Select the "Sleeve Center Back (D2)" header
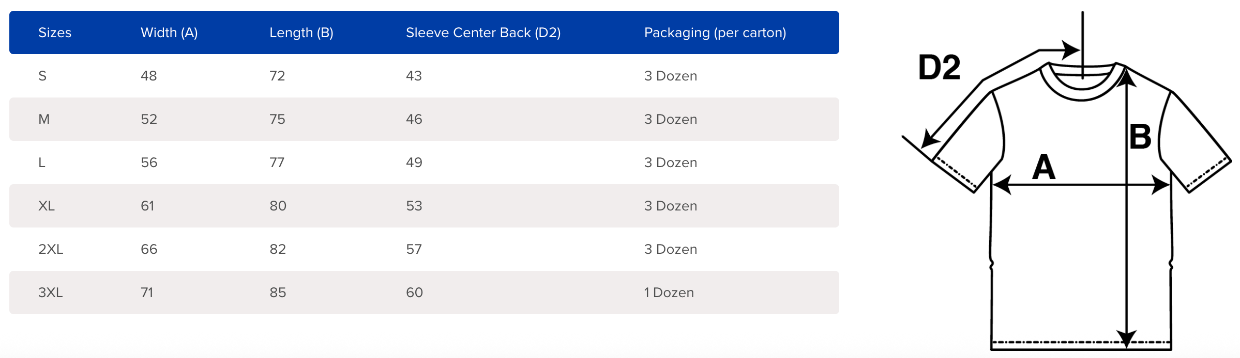 (x=483, y=32)
